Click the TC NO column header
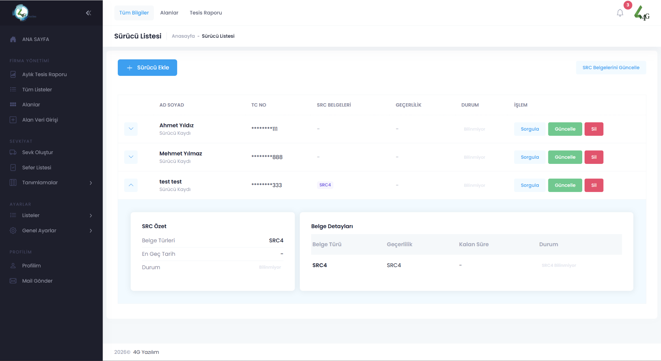661x361 pixels. pos(259,105)
